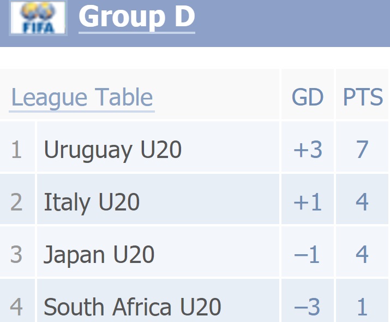The image size is (390, 322).
Task: Select Italy U20 team name
Action: [92, 202]
